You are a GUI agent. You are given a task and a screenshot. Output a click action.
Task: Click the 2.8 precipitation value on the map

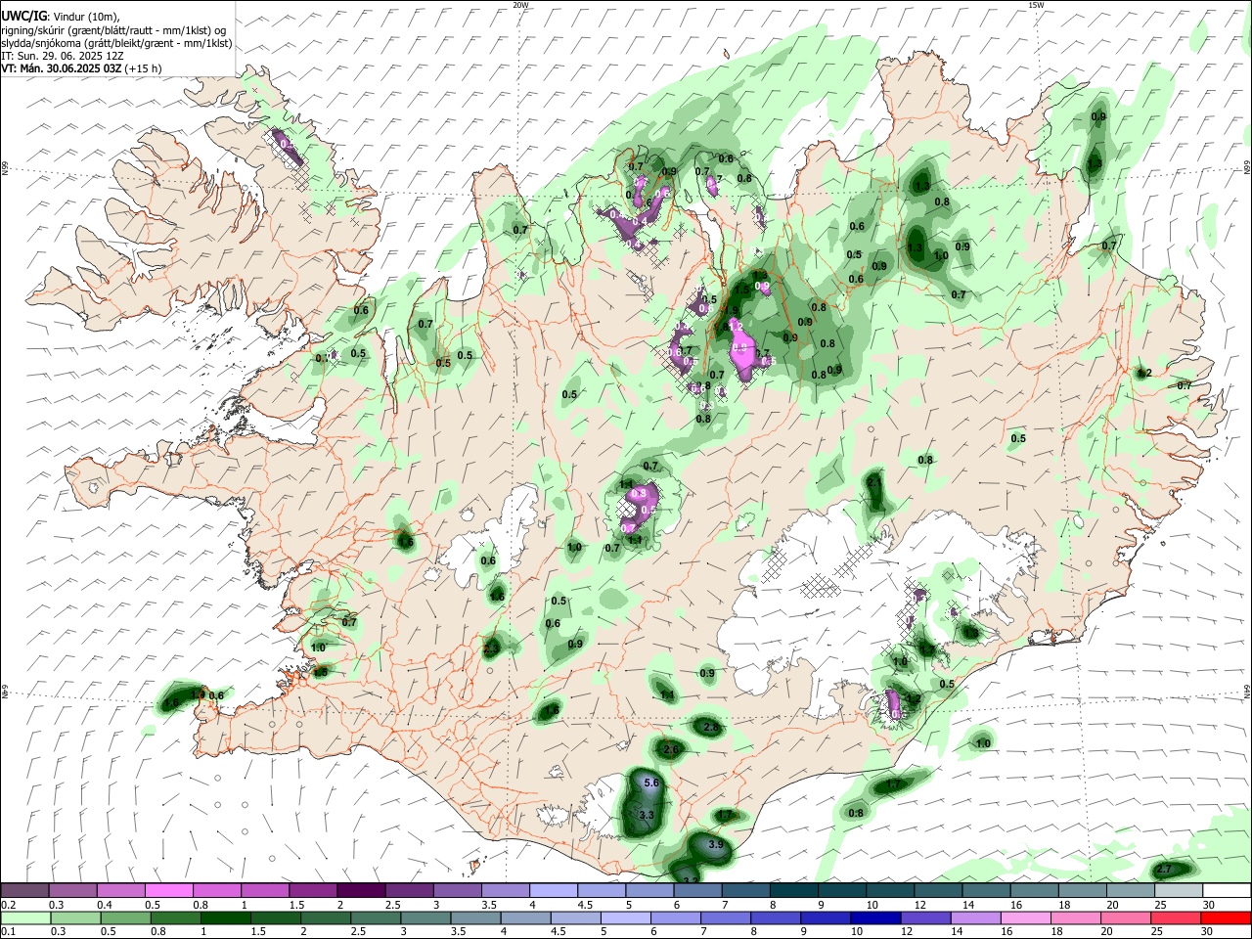point(711,727)
